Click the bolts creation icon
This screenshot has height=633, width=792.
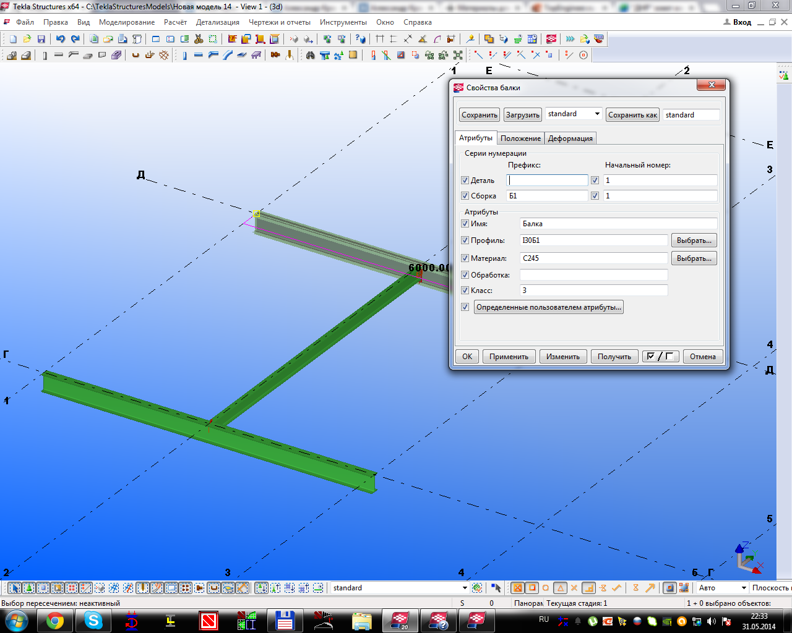coord(275,55)
